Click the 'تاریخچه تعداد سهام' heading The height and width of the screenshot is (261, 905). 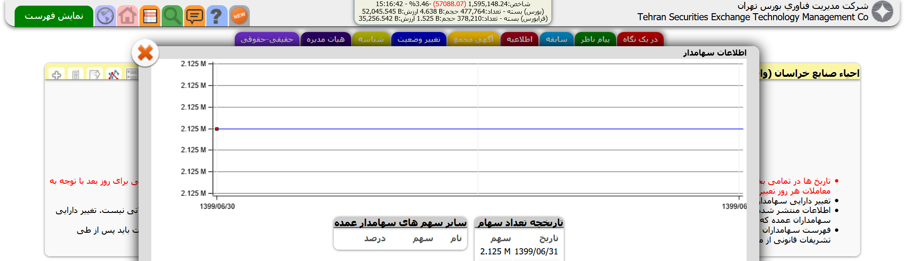(x=520, y=222)
